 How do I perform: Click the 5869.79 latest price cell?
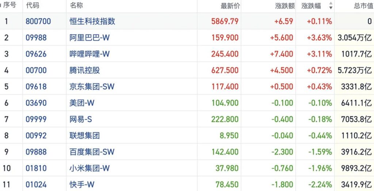[225, 21]
